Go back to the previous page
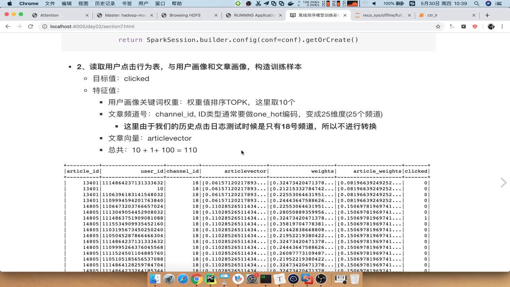Image resolution: width=510 pixels, height=287 pixels. (x=8, y=26)
